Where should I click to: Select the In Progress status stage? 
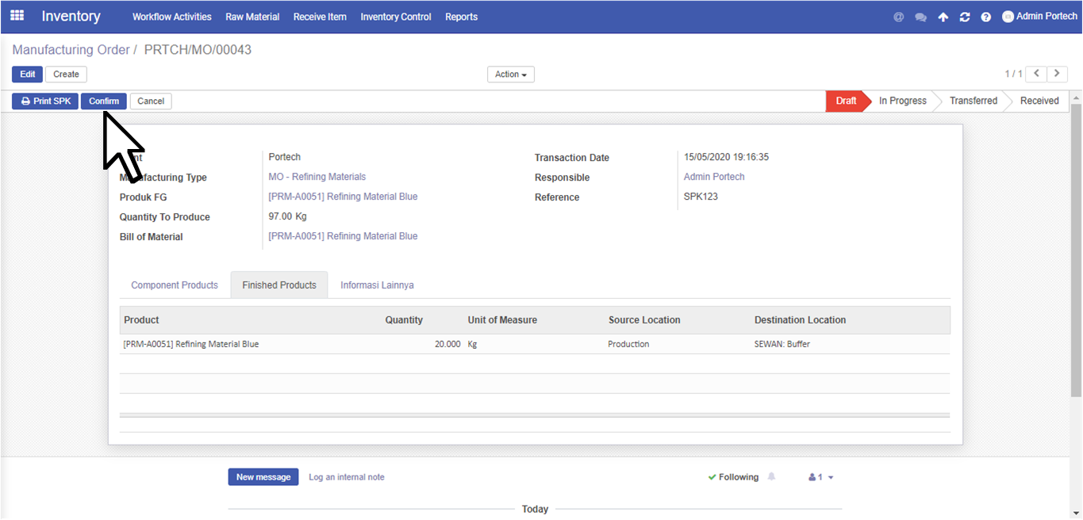(x=902, y=101)
